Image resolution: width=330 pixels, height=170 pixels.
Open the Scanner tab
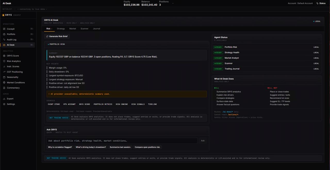point(84,29)
